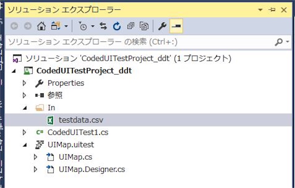
Task: Select Properties in the tree
Action: (x=66, y=83)
